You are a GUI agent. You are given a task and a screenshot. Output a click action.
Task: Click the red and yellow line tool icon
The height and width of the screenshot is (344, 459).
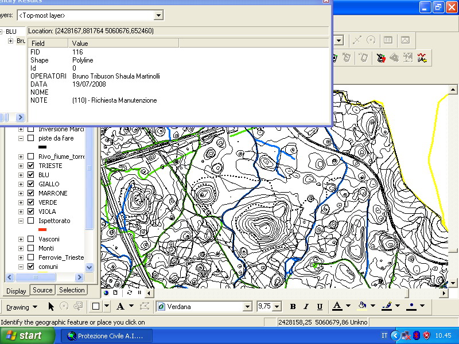(422, 57)
